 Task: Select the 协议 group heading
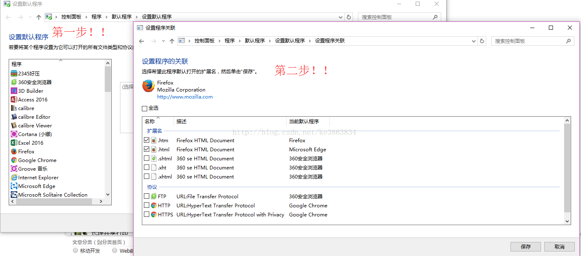pyautogui.click(x=152, y=187)
